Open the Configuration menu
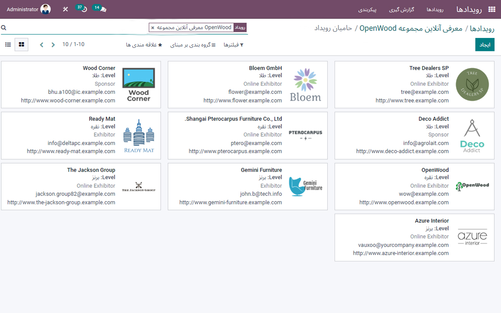Screen dimensions: 501x313 [x=367, y=9]
